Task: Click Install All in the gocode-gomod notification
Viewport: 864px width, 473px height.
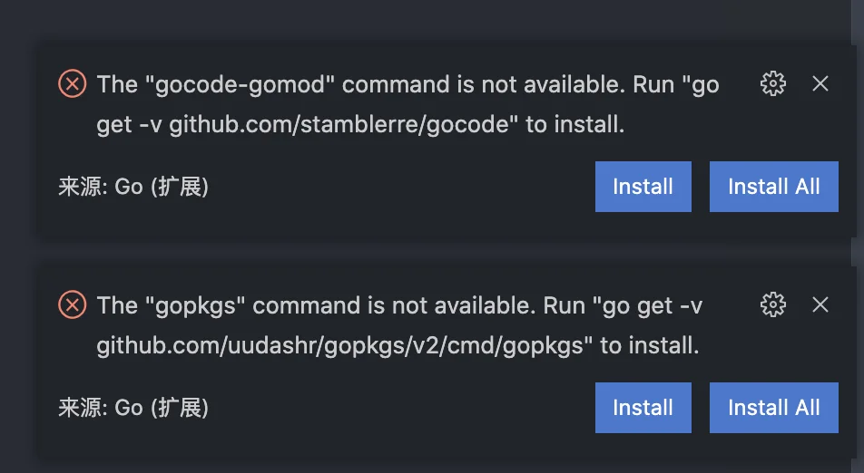Action: [x=773, y=187]
